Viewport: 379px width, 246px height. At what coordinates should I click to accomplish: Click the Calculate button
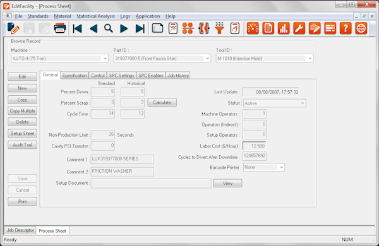pos(162,102)
